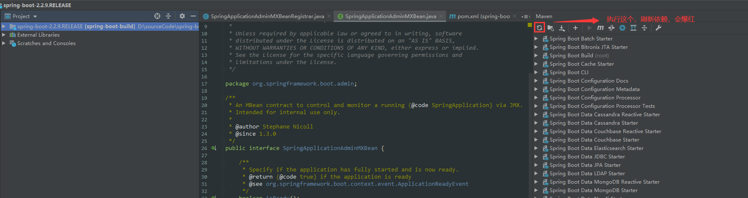Viewport: 748px width, 198px height.
Task: Select Spring Boot Data JDBC Starter
Action: [x=587, y=157]
